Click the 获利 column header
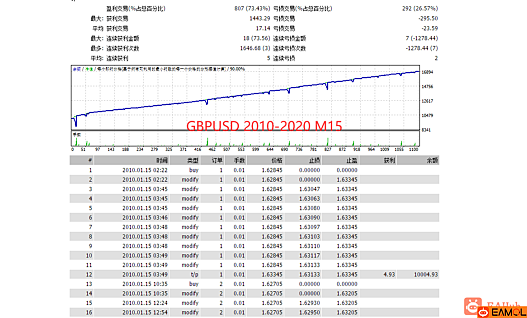The height and width of the screenshot is (318, 527). tap(389, 160)
